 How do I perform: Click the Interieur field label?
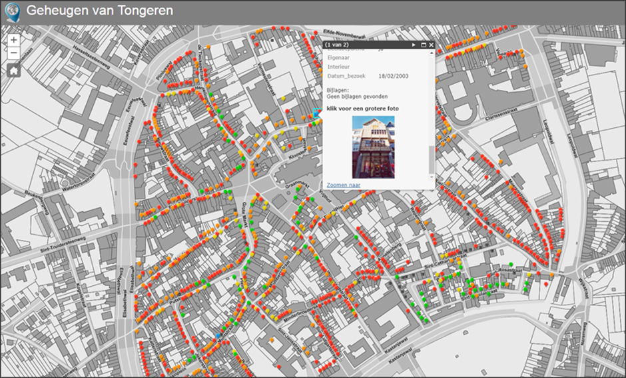[x=338, y=67]
